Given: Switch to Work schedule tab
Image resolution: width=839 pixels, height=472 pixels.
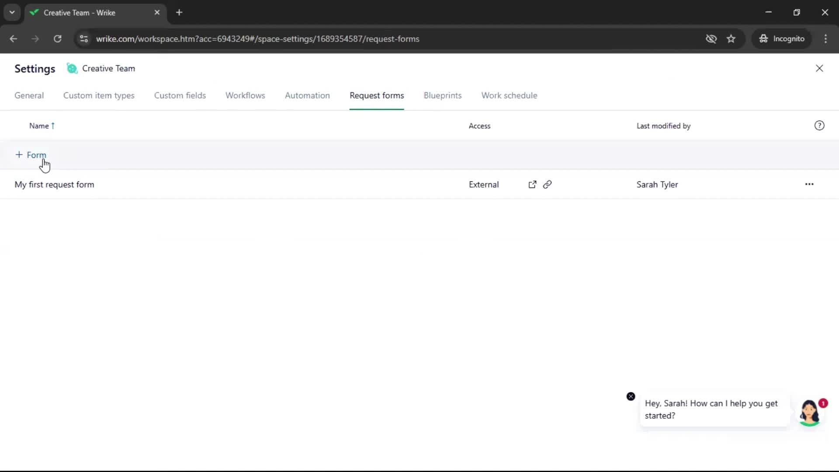Looking at the screenshot, I should 509,95.
